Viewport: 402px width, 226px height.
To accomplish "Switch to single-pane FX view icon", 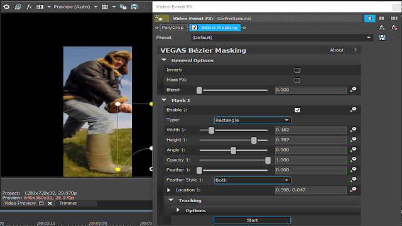I will [370, 18].
